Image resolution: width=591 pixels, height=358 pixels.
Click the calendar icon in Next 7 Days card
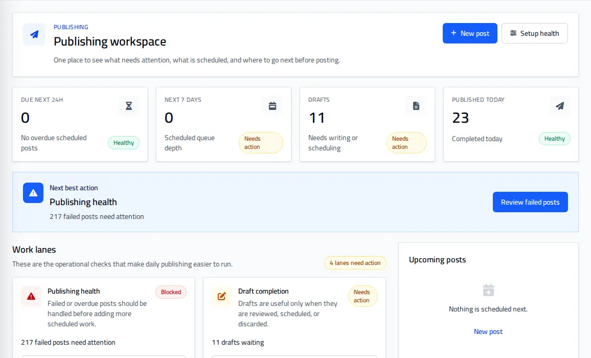click(272, 106)
